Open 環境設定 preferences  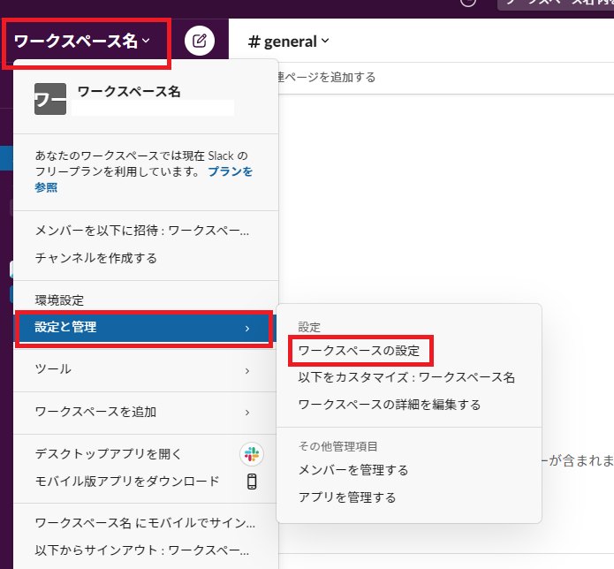pyautogui.click(x=59, y=301)
